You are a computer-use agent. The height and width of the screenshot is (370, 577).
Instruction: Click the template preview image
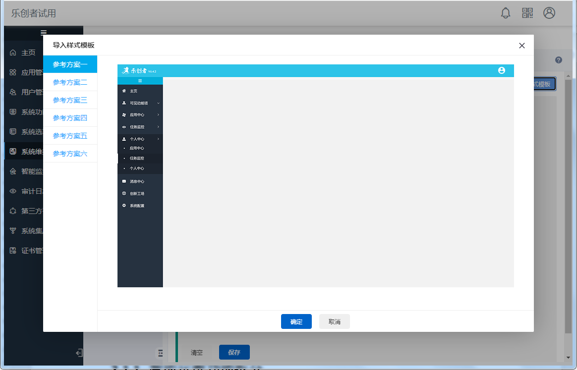pyautogui.click(x=315, y=176)
